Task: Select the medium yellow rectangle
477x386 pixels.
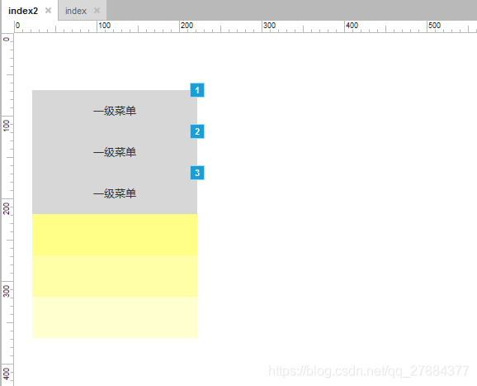Action: (115, 276)
